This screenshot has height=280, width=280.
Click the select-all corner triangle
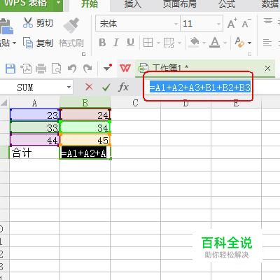(x=4, y=103)
